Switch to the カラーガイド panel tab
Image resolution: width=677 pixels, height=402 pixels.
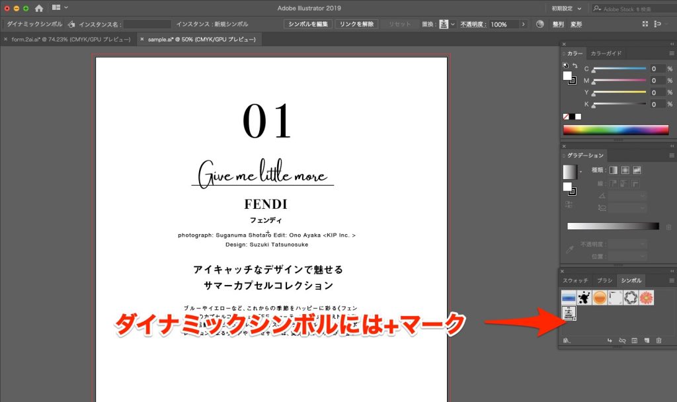(606, 54)
